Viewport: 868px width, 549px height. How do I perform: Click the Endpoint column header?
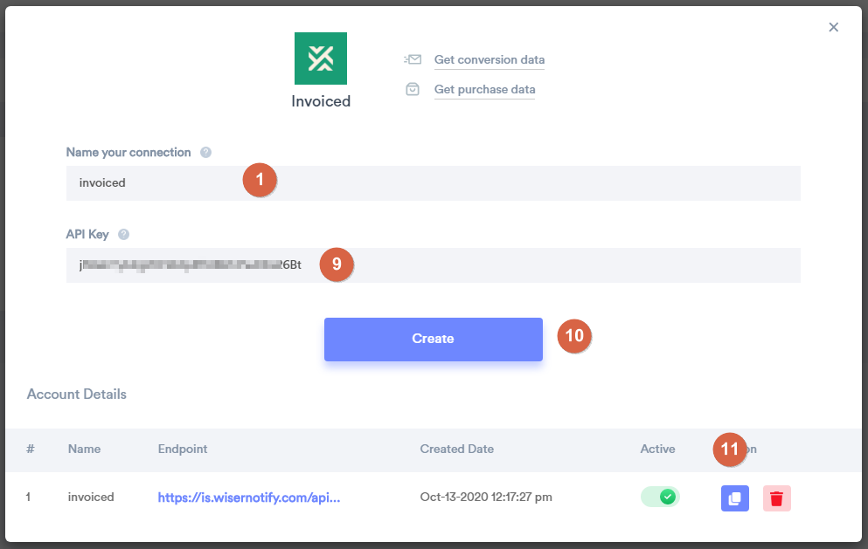[183, 449]
